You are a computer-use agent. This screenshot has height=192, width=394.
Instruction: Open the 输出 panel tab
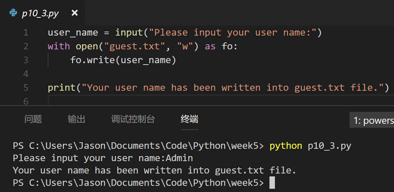76,119
